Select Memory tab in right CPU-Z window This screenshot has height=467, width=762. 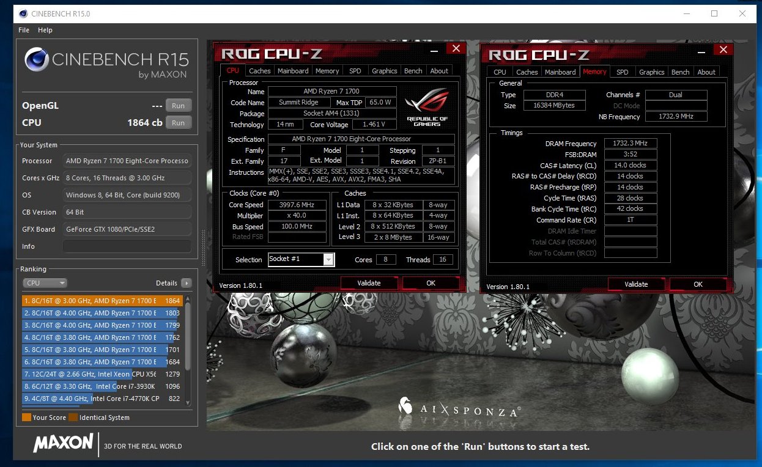click(x=594, y=72)
